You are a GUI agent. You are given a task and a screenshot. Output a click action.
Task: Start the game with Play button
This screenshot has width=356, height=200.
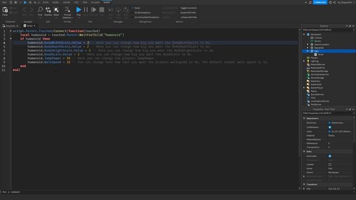point(78,10)
